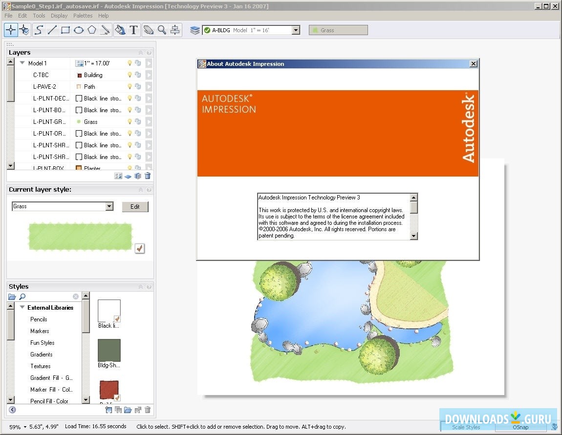Click the folder icon at the Styles panel bottom
This screenshot has height=435, width=562.
128,410
